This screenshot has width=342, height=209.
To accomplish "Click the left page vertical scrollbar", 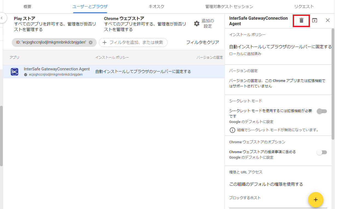I will (x=1, y=136).
